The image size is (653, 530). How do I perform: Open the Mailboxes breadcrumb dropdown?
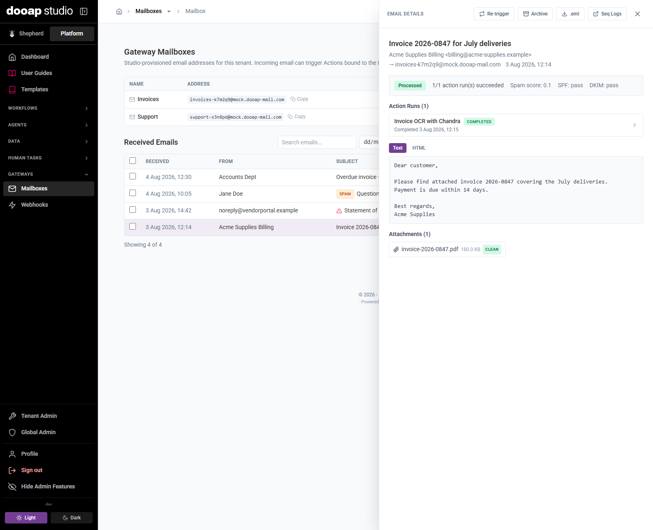(169, 11)
